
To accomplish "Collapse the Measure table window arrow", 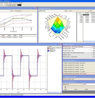I will click(x=64, y=45).
